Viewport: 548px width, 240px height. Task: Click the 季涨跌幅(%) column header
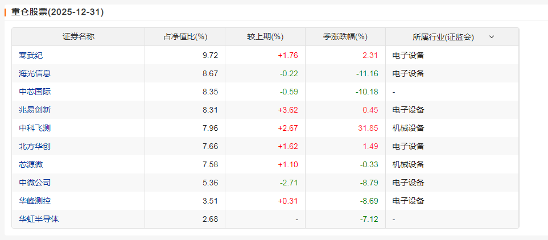[345, 37]
